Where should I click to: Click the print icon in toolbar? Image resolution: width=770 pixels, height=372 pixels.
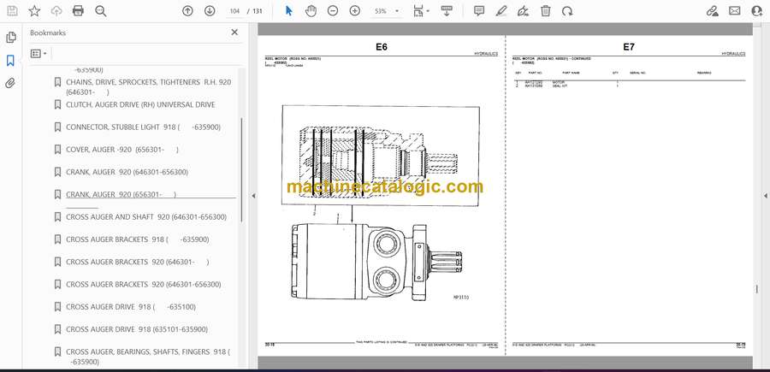[78, 11]
